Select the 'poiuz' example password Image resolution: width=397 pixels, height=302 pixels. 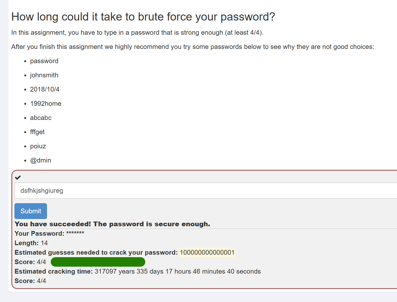pyautogui.click(x=38, y=146)
